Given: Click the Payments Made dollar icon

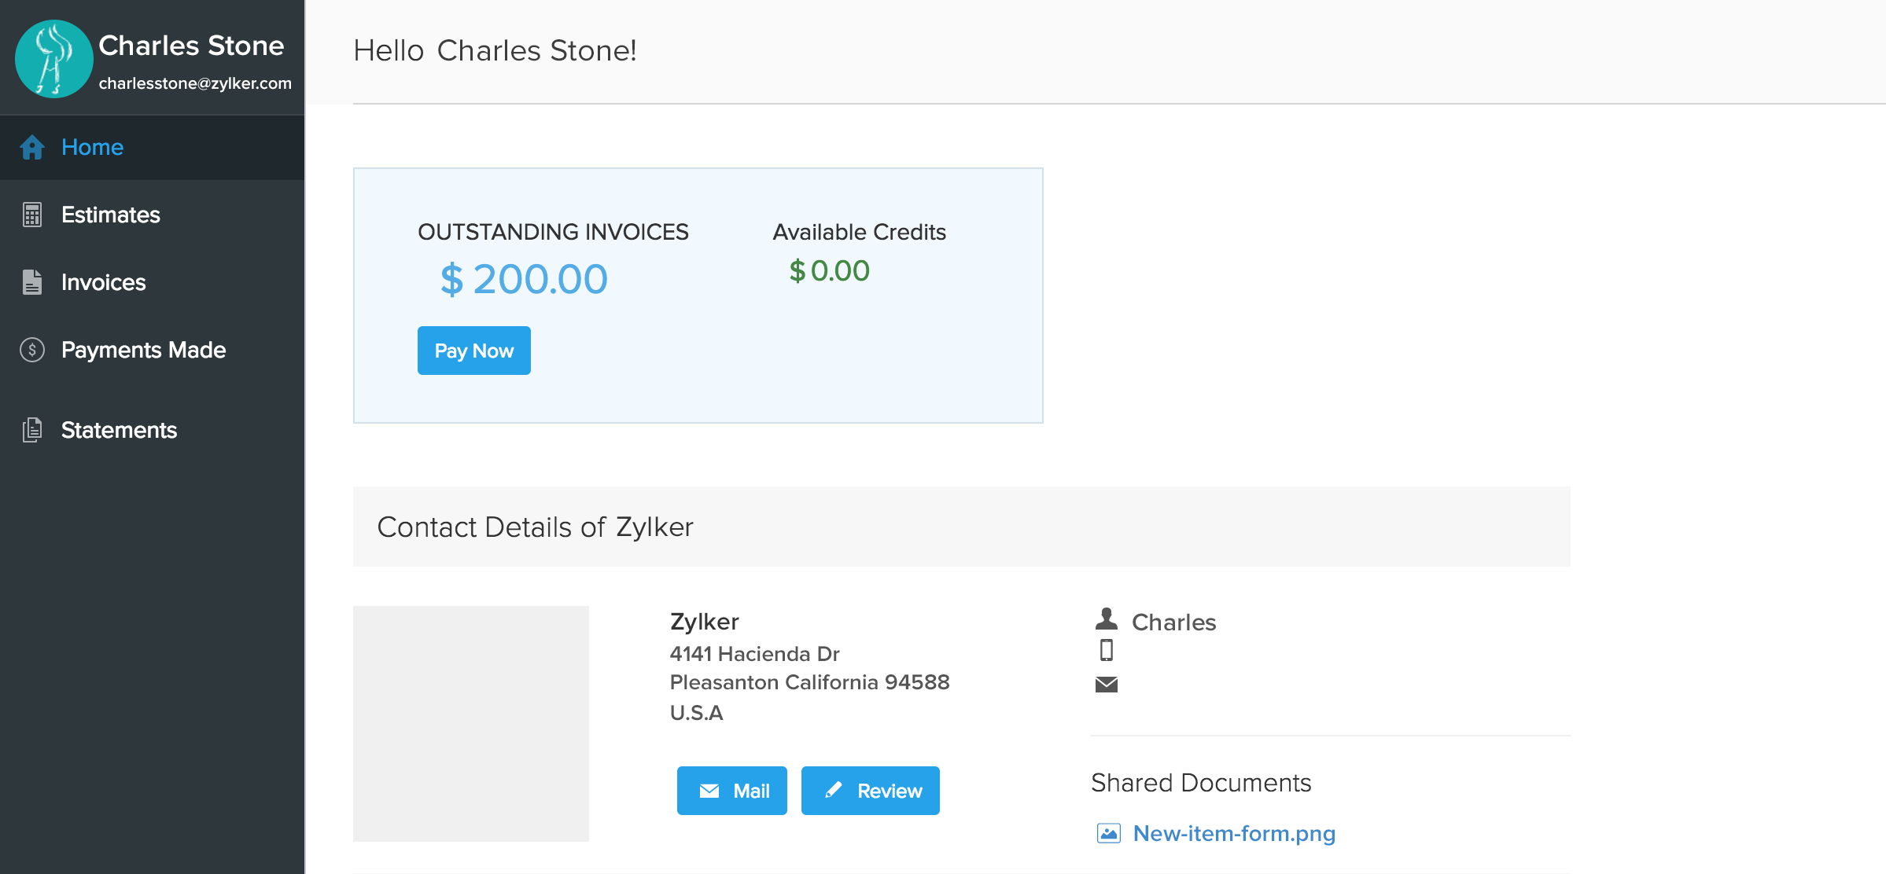Looking at the screenshot, I should pyautogui.click(x=32, y=350).
